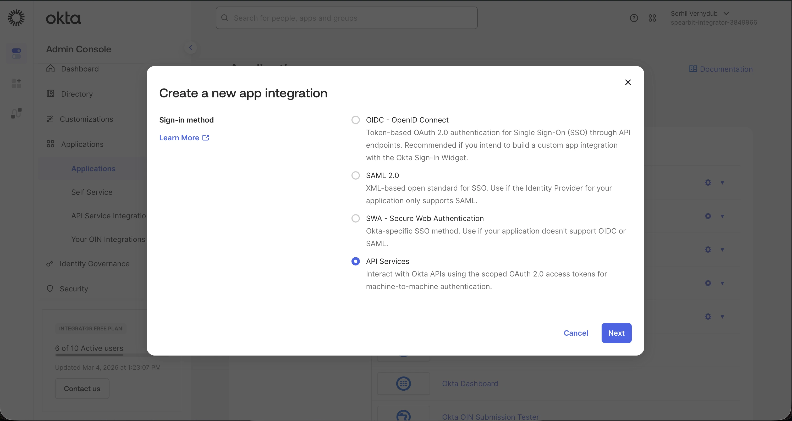Viewport: 792px width, 421px height.
Task: Click the Okta Dashboard app icon
Action: click(403, 384)
